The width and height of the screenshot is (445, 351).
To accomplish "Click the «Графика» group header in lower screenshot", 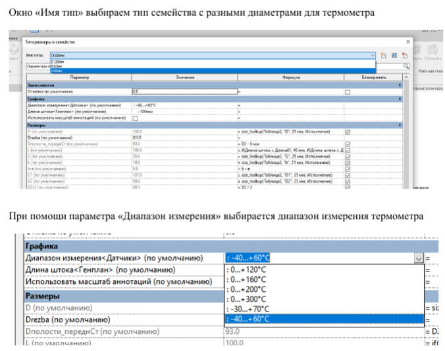I will click(231, 246).
